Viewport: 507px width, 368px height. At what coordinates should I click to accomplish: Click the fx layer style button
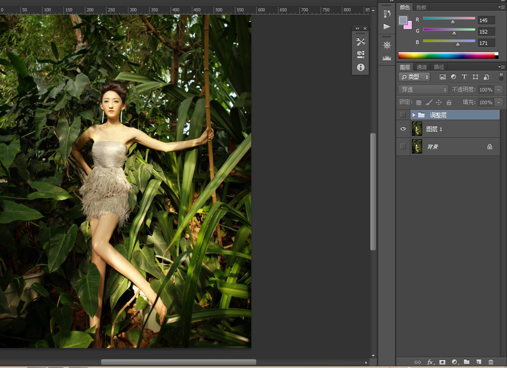pyautogui.click(x=430, y=362)
